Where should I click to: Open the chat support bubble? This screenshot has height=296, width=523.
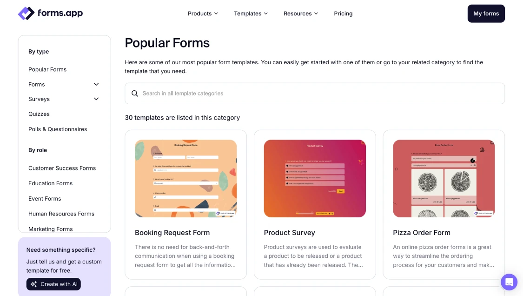point(509,282)
